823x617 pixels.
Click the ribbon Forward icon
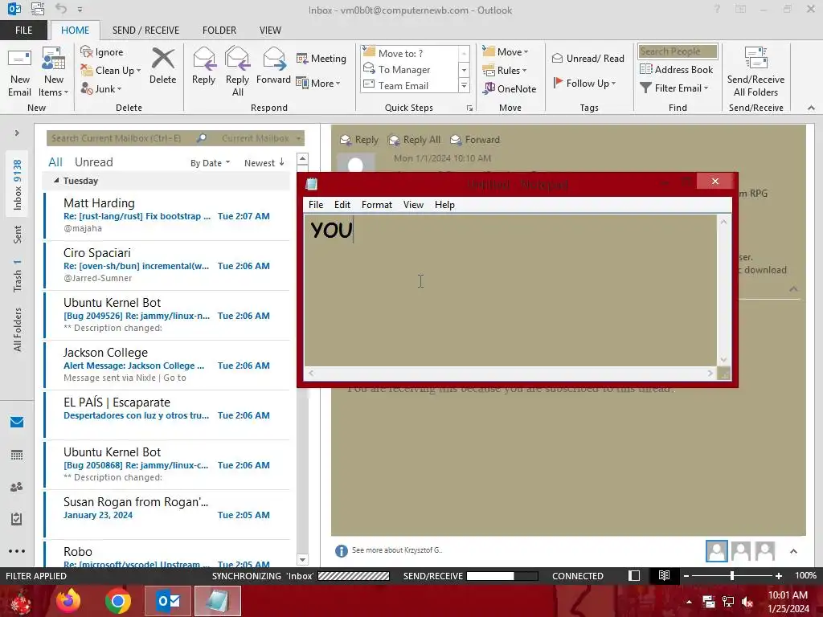tap(273, 66)
